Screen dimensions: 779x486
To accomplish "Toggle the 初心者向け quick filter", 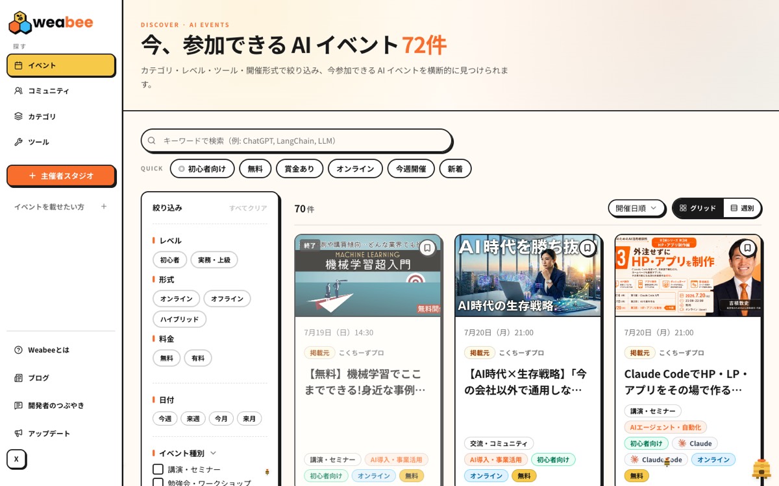I will [x=202, y=168].
